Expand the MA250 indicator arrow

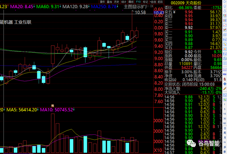118,7
